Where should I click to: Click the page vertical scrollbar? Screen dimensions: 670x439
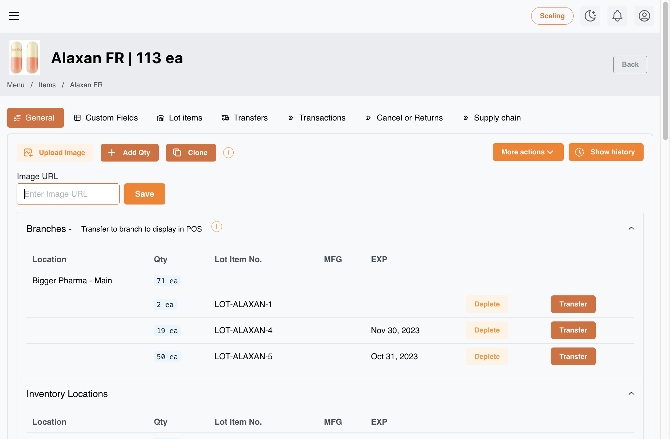click(665, 70)
